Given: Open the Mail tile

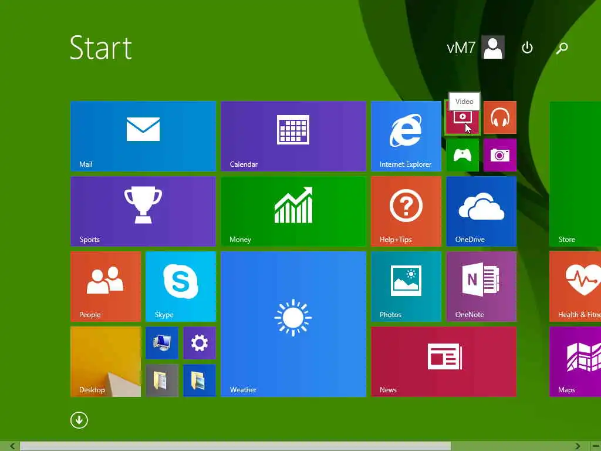Looking at the screenshot, I should click(x=143, y=136).
